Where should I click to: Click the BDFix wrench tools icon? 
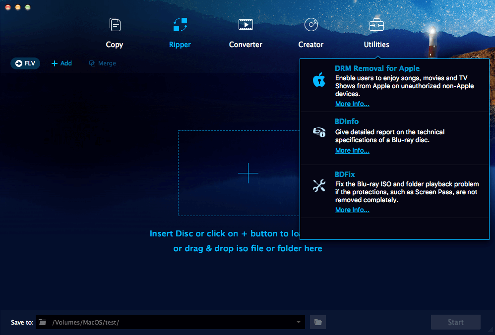click(x=319, y=185)
